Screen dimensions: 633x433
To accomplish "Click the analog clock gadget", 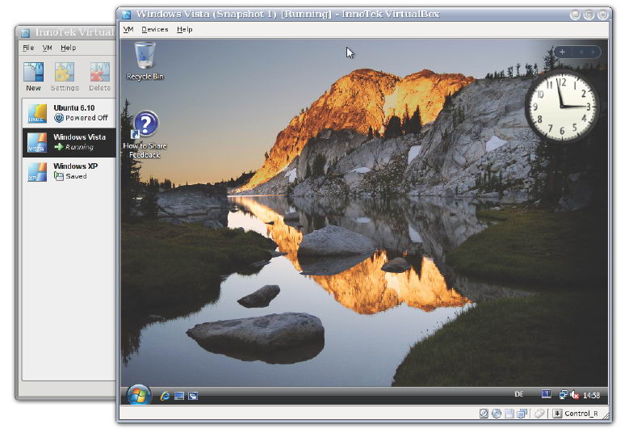I will (x=561, y=106).
